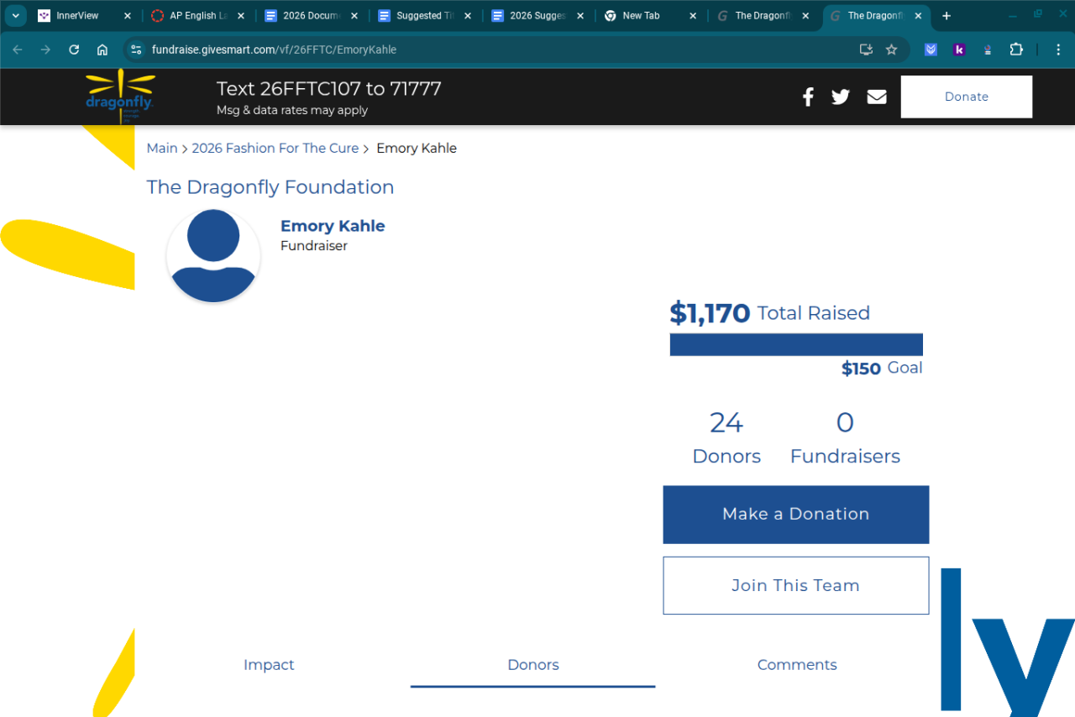Viewport: 1075px width, 717px height.
Task: Open the Impact section tab
Action: 269,665
